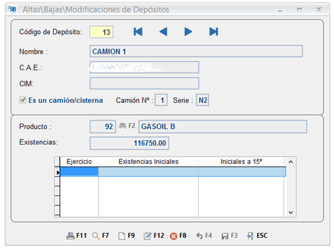Exit using the ESC button

[257, 236]
